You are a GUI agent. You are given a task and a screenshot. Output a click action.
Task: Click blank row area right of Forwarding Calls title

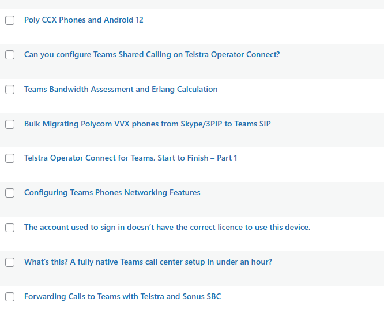coord(300,297)
